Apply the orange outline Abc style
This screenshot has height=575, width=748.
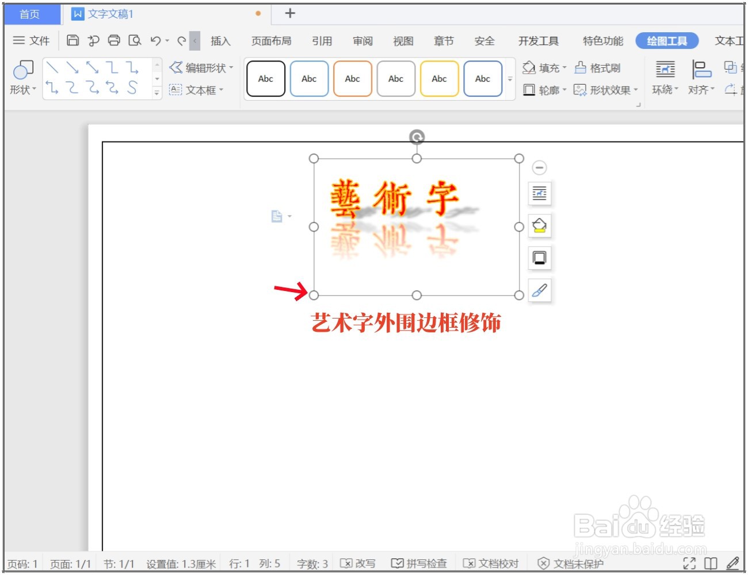pyautogui.click(x=353, y=79)
